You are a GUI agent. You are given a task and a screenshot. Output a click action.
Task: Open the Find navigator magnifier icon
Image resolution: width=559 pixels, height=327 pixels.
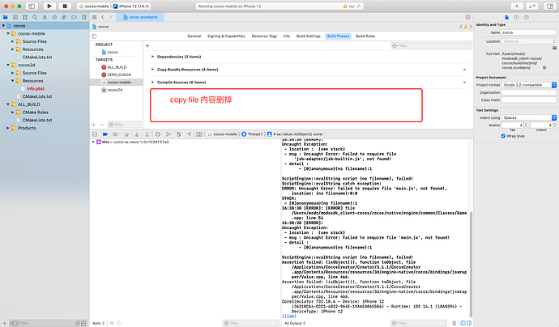[35, 17]
